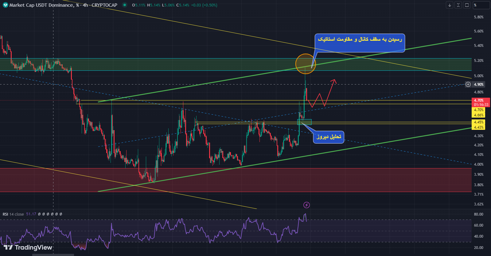Click the 3.62% price axis label
Image resolution: width=491 pixels, height=256 pixels.
[x=479, y=204]
